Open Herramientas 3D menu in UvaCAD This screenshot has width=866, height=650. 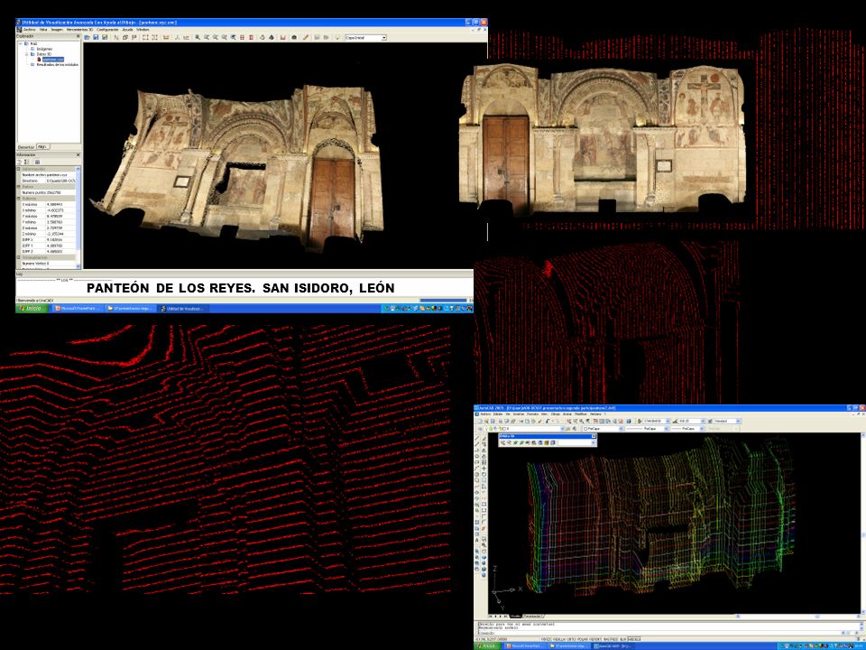tap(79, 29)
